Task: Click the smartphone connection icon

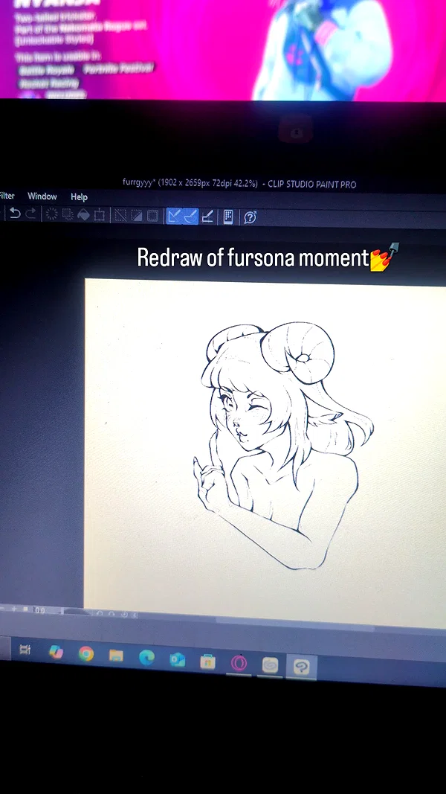Action: click(228, 217)
